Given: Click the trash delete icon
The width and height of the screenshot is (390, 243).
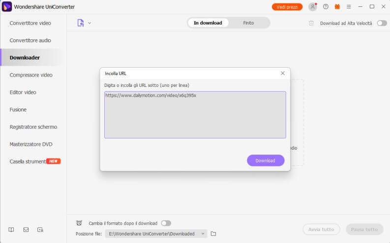Looking at the screenshot, I should (x=311, y=23).
